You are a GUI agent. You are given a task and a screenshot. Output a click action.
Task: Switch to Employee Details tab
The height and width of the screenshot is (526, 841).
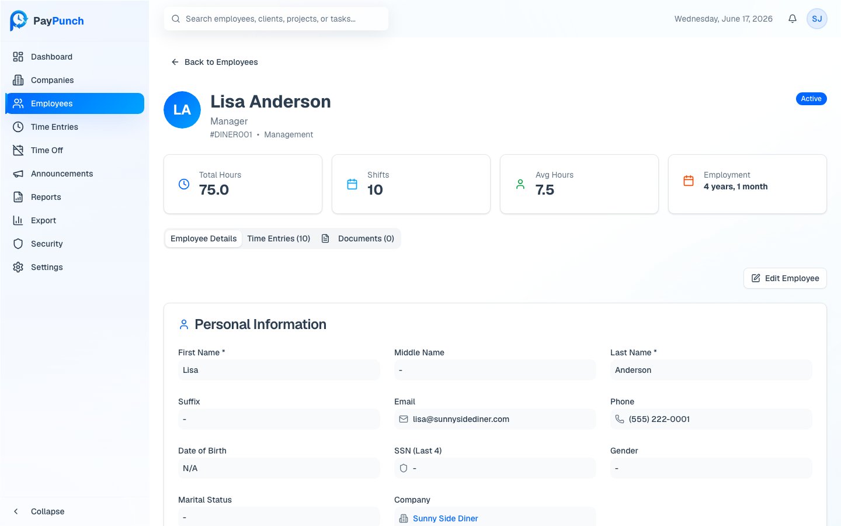pyautogui.click(x=203, y=238)
